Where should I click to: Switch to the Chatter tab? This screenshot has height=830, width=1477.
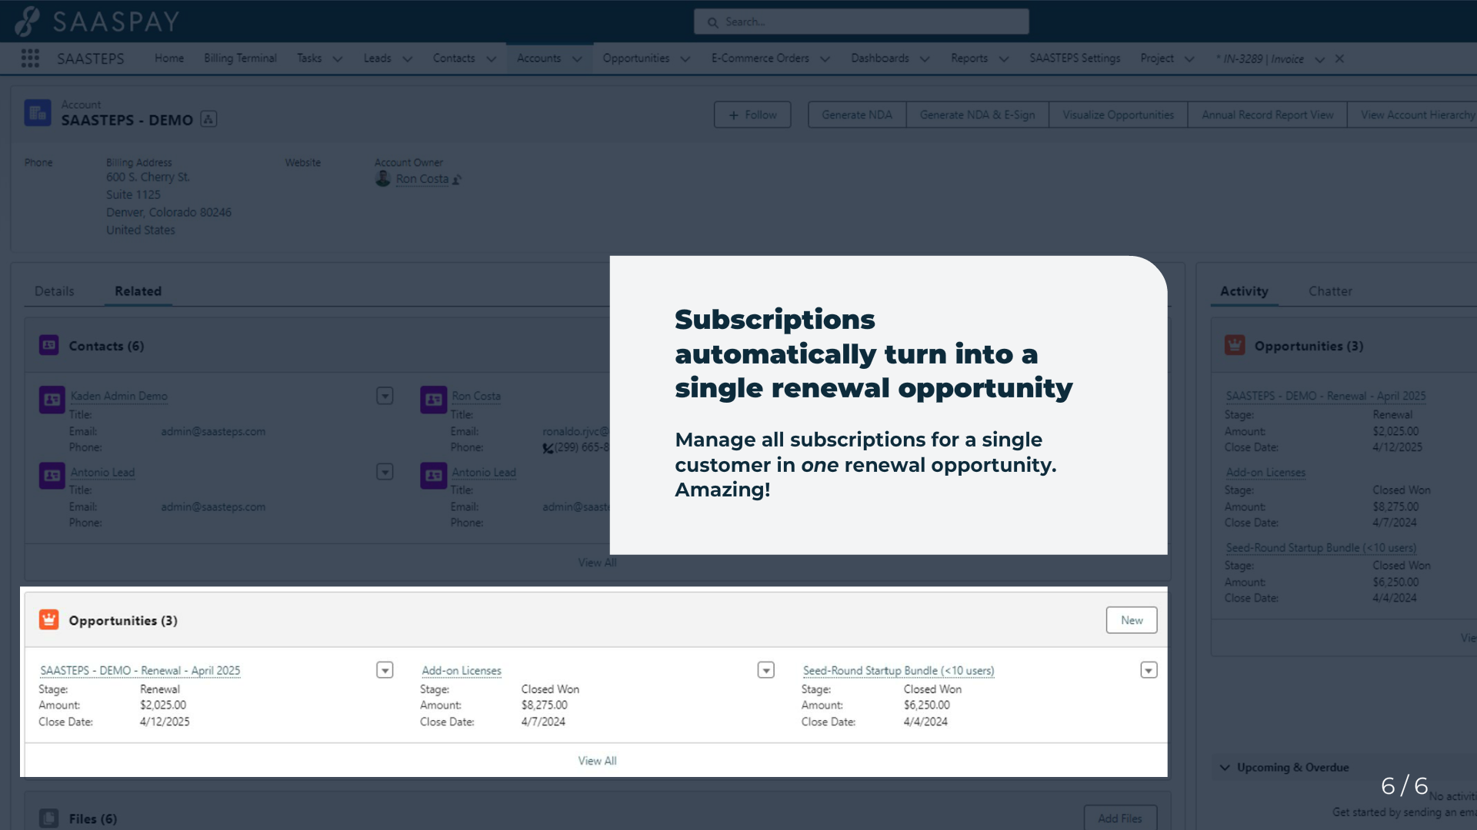click(1330, 291)
